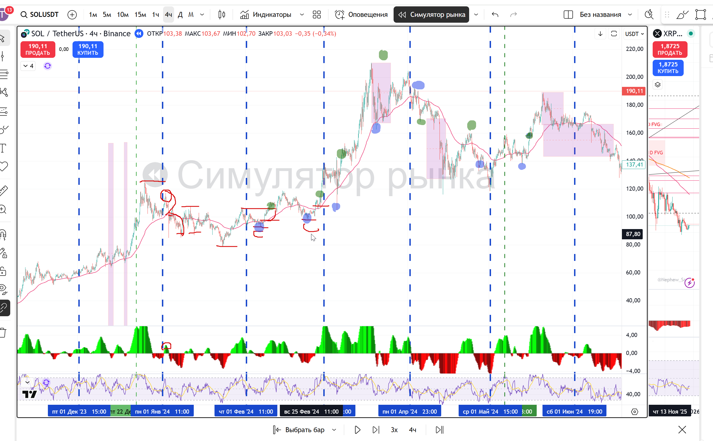Viewport: 713px width, 441px height.
Task: Click the add symbol plus icon
Action: click(x=72, y=15)
